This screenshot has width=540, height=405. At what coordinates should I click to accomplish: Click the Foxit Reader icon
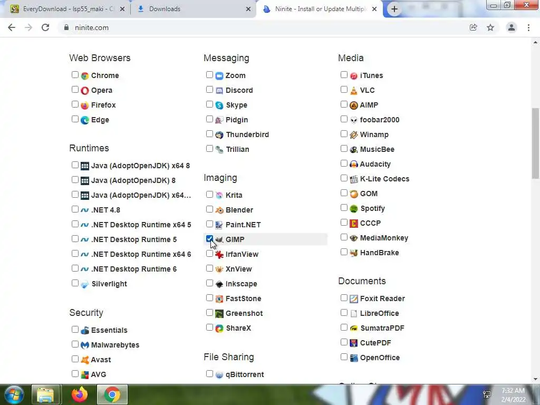(x=354, y=298)
